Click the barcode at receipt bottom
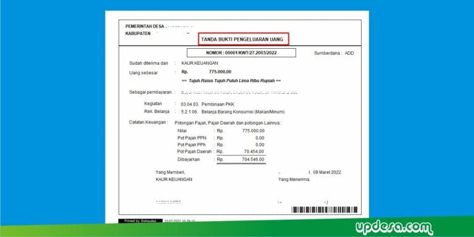Viewport: 474px width, 237px height. 325,210
